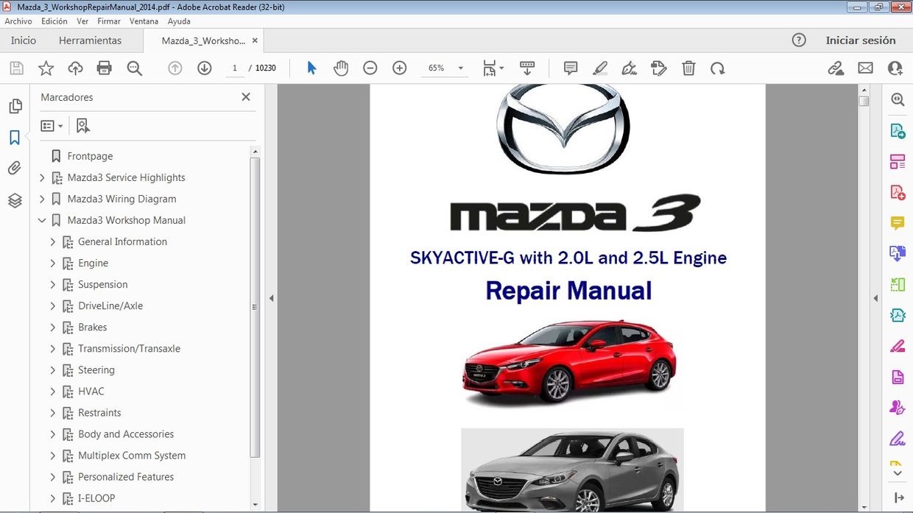Click the stamp tool icon in the toolbar
This screenshot has width=913, height=513.
coord(659,68)
